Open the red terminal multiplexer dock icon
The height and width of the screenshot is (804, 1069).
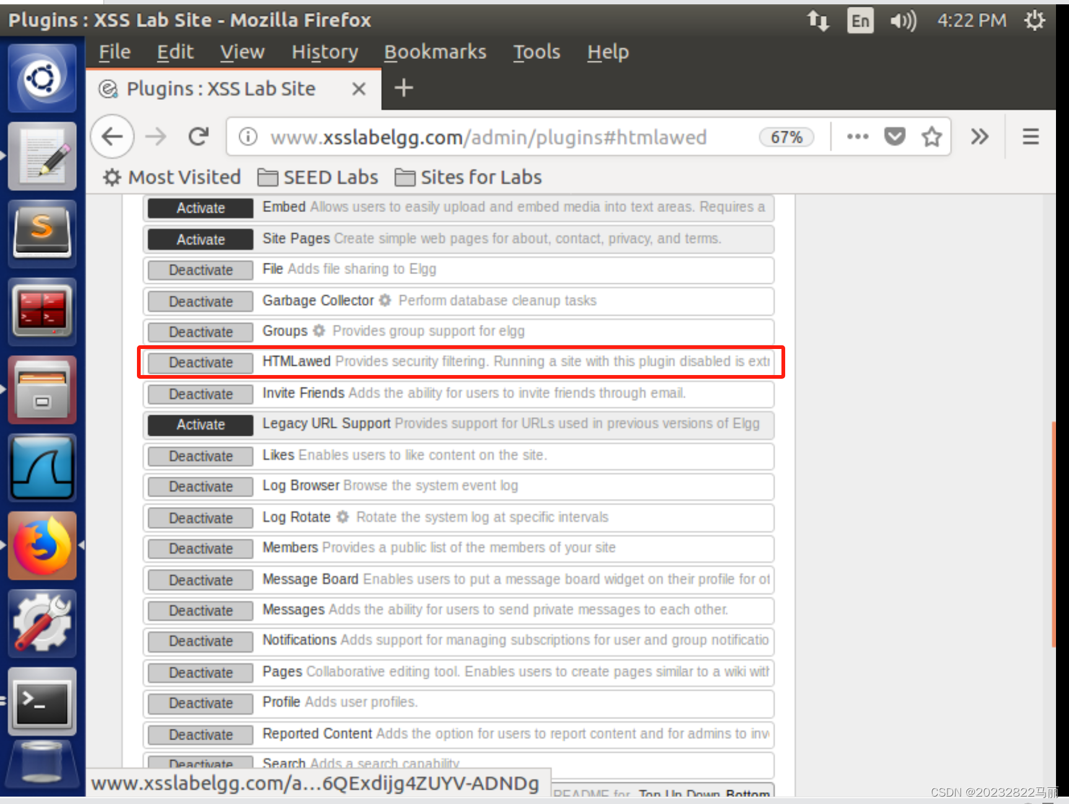coord(42,311)
